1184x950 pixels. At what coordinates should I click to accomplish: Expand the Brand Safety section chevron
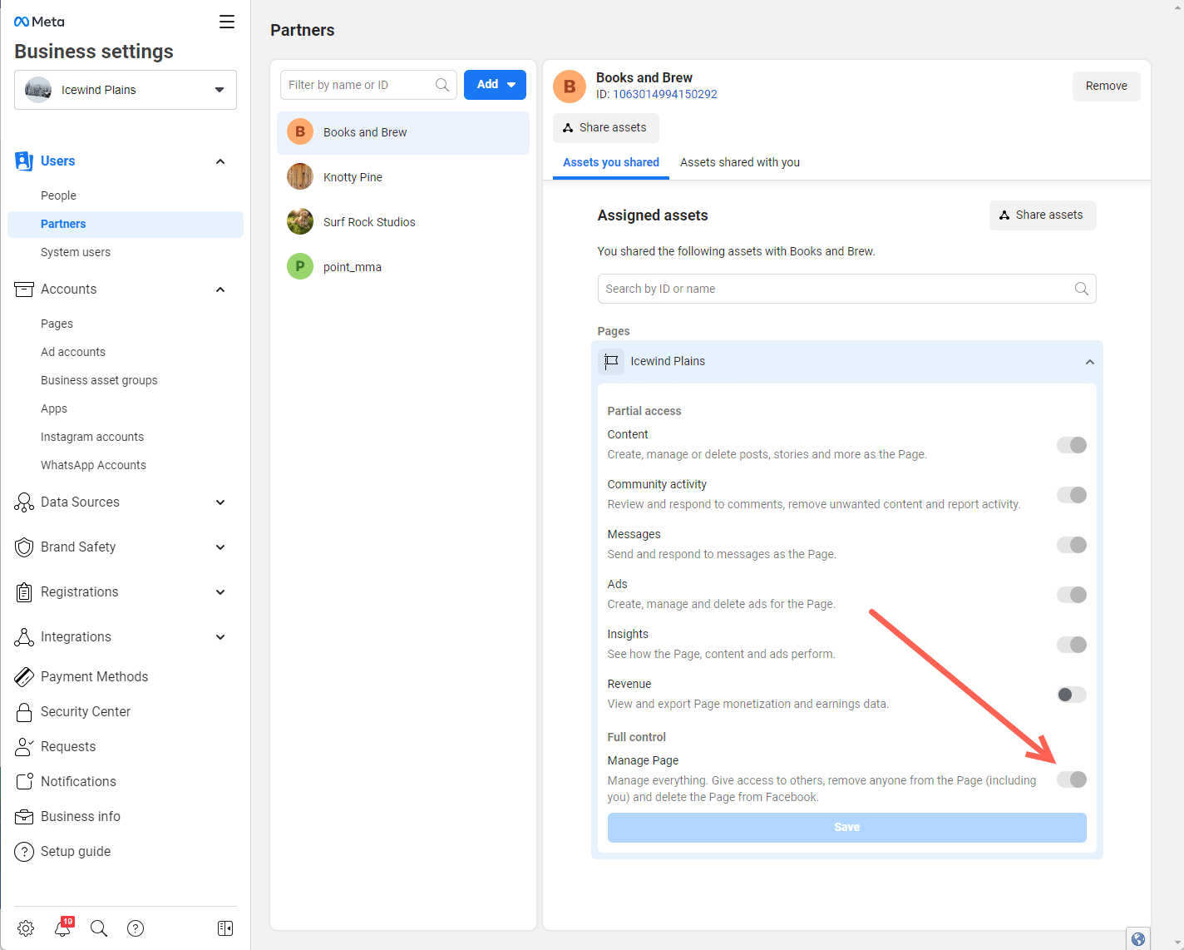tap(220, 547)
